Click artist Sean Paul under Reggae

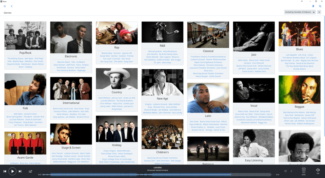pyautogui.click(x=289, y=115)
